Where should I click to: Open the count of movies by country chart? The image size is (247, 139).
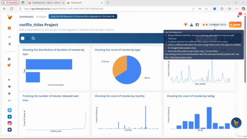(x=127, y=114)
